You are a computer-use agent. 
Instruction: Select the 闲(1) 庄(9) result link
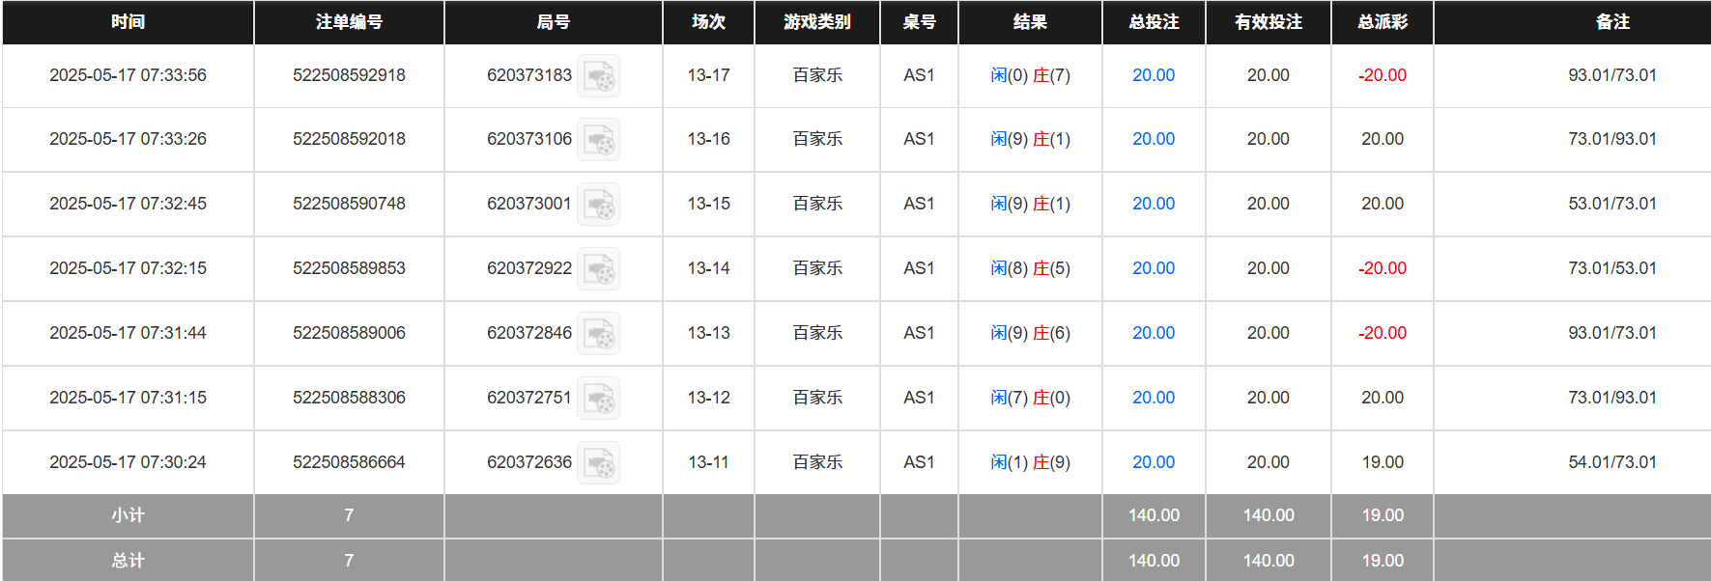[x=1030, y=462]
